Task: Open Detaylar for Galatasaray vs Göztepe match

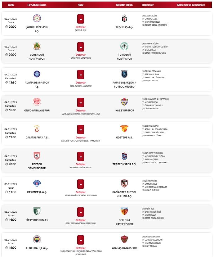Action: click(81, 138)
